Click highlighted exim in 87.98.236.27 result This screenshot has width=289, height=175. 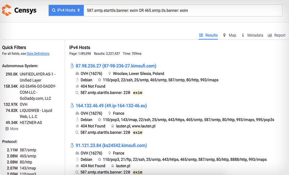138,93
